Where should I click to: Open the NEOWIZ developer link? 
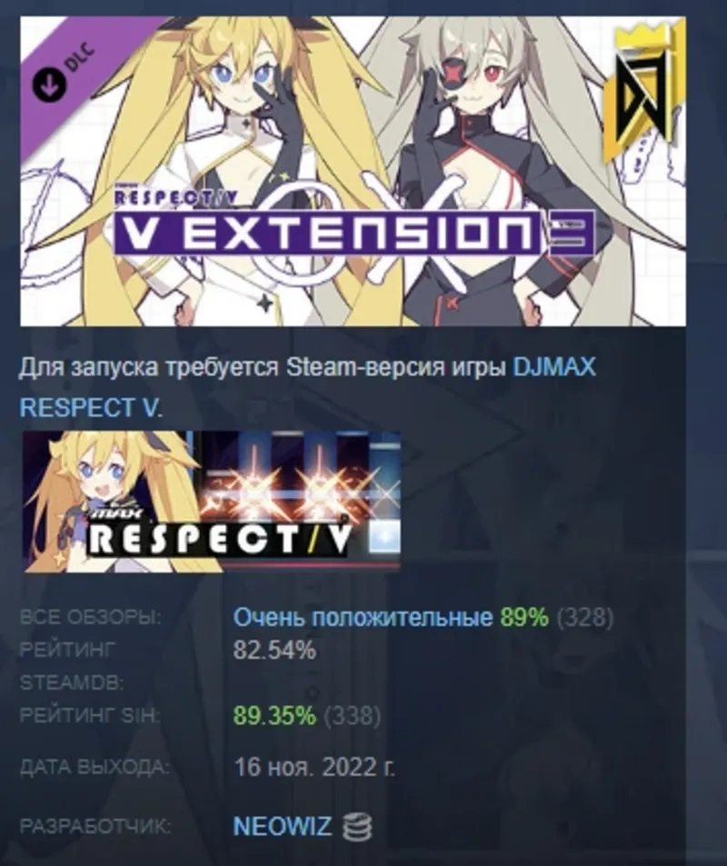(x=283, y=827)
